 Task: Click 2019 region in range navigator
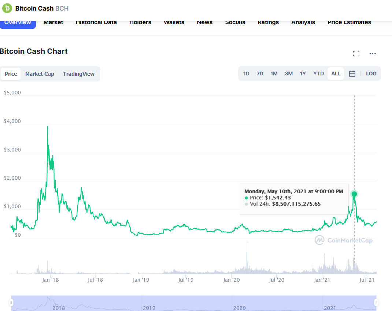click(x=186, y=303)
